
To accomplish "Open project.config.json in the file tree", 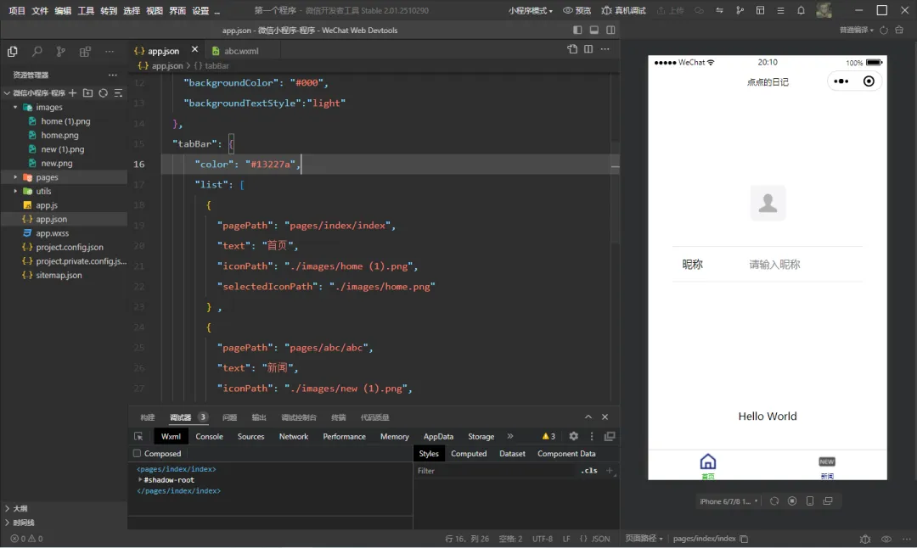I will pos(70,247).
